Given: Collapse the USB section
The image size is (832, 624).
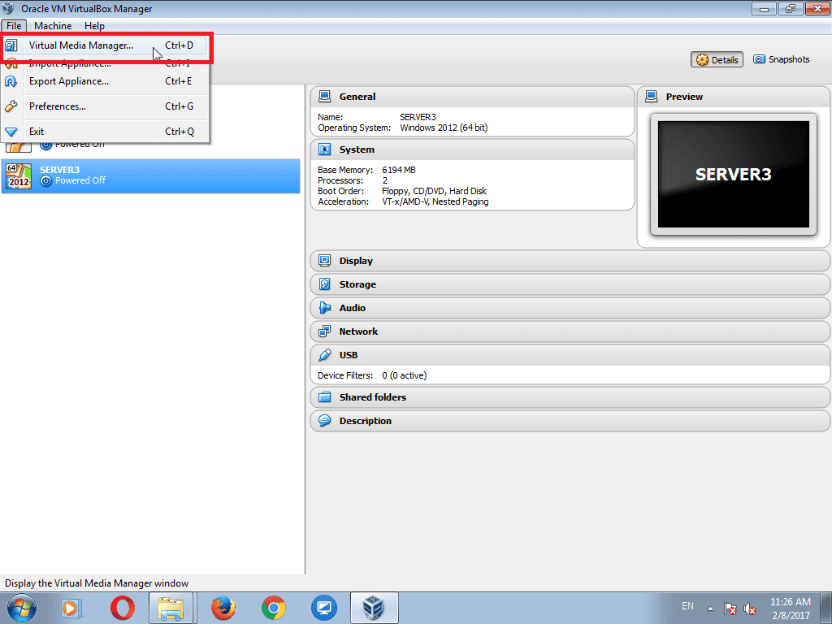Looking at the screenshot, I should coord(570,355).
